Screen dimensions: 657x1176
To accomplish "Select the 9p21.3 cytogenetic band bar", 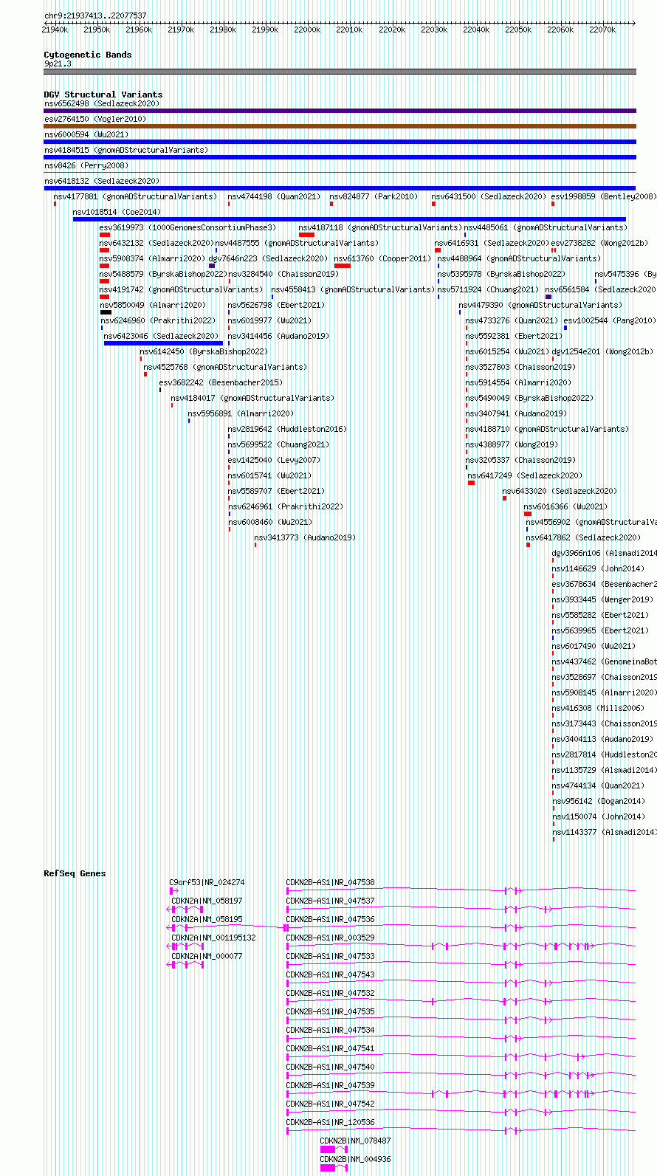I will pyautogui.click(x=340, y=72).
